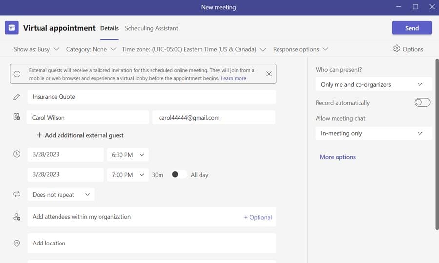Enable Record automatically toggle
Screen dimensions: 439x263
[422, 103]
